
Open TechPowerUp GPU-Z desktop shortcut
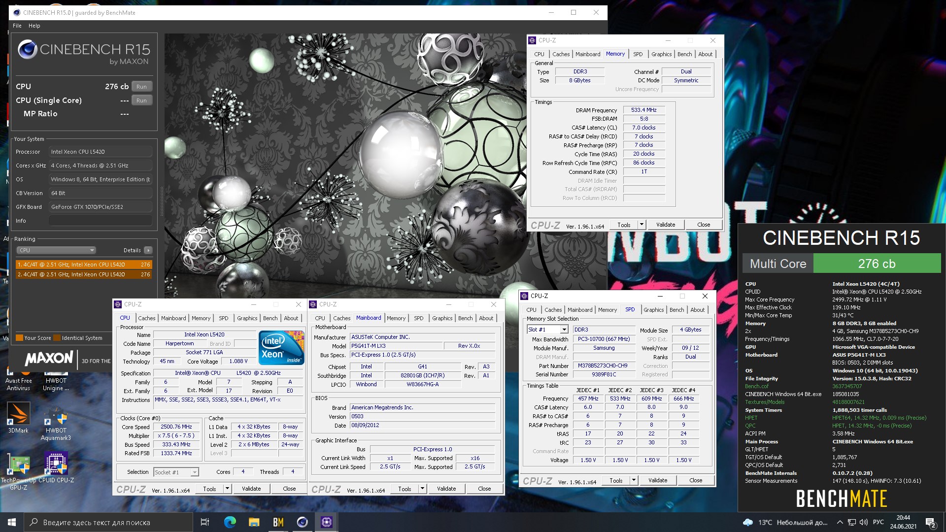(18, 472)
